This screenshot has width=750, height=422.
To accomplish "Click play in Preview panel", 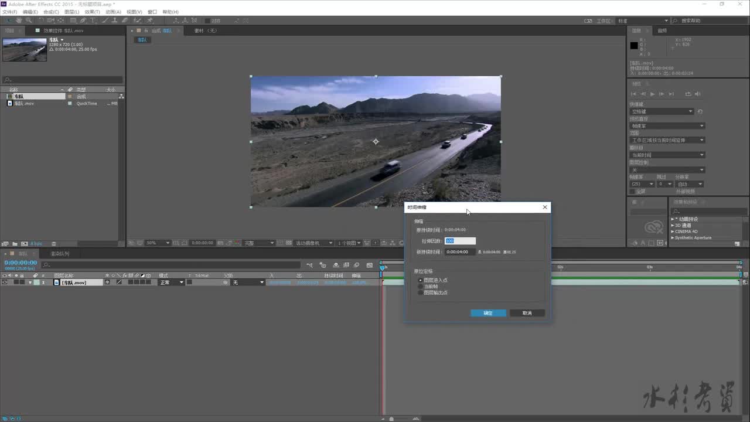I will pyautogui.click(x=653, y=94).
